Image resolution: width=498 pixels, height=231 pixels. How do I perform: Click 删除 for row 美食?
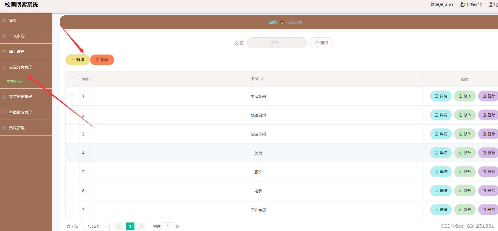click(x=488, y=153)
